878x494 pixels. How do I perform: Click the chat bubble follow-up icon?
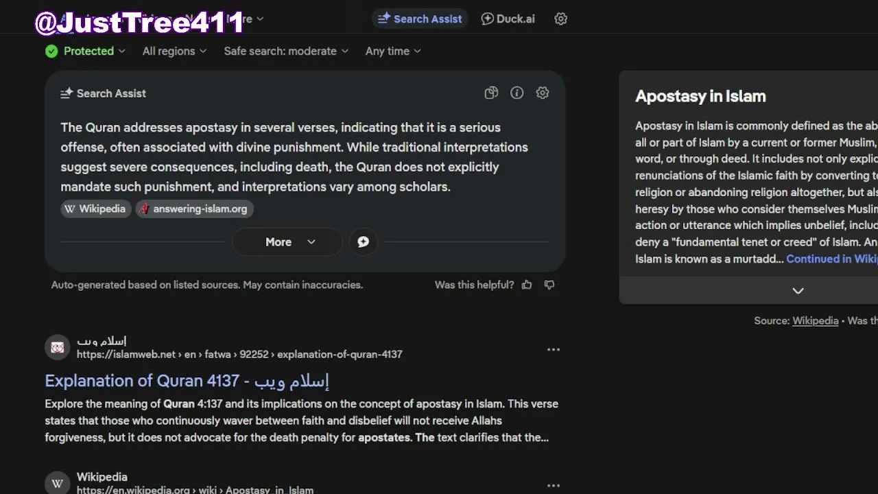pos(364,242)
